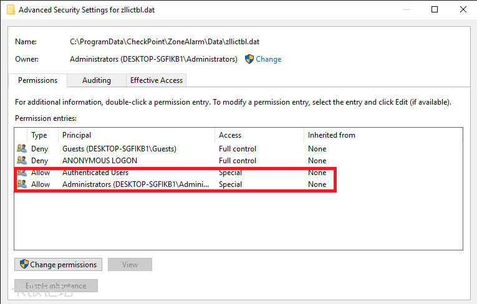This screenshot has height=304, width=477.
Task: Select the Permissions tab
Action: [x=37, y=80]
